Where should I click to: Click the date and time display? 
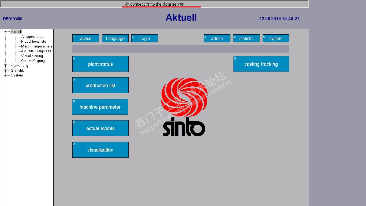[279, 19]
